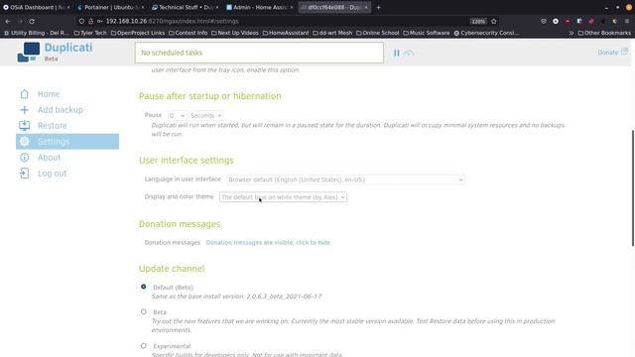The width and height of the screenshot is (635, 357).
Task: Open the Tyler Tech bookmark folder
Action: 90,33
